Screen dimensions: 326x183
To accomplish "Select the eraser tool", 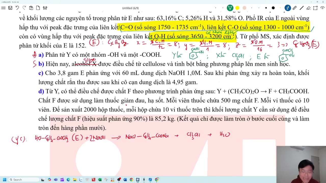I will [308, 8].
